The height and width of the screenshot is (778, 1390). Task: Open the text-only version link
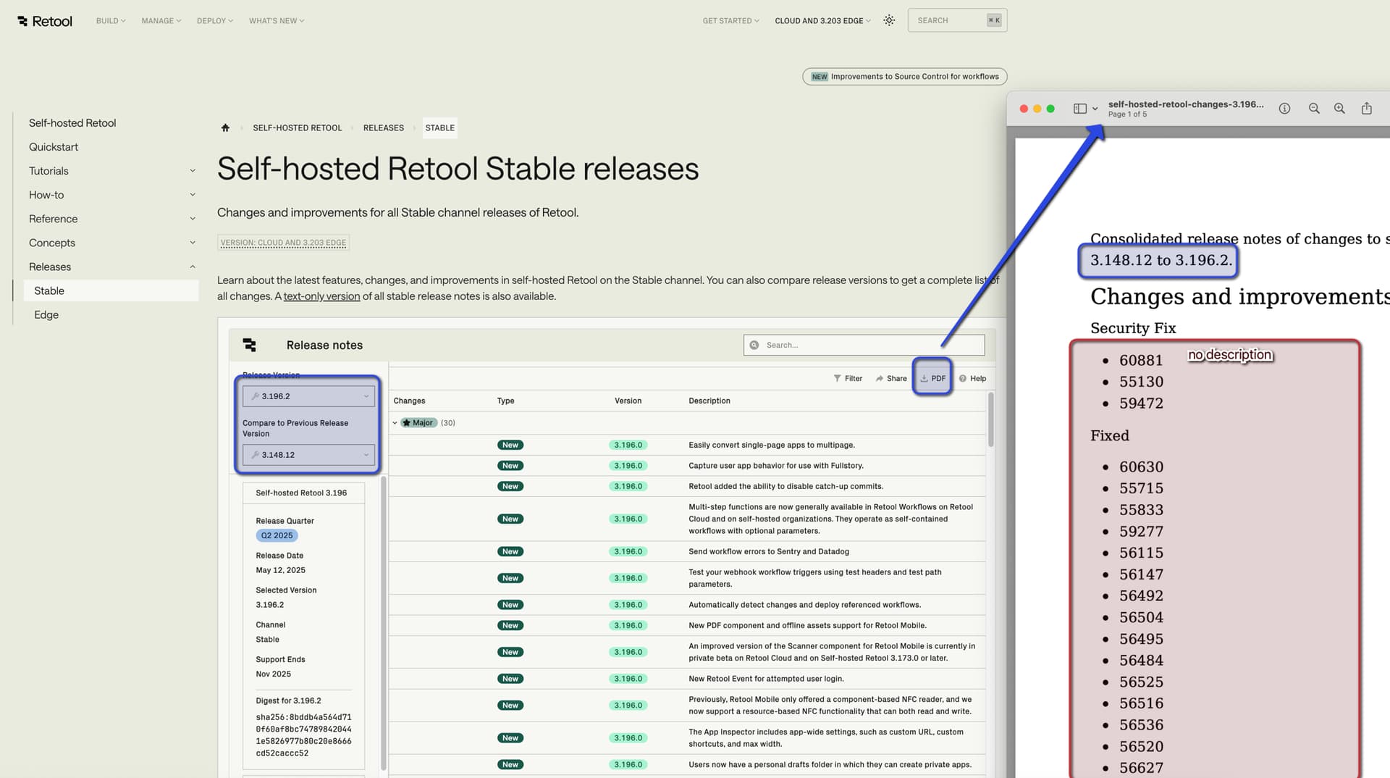[321, 296]
